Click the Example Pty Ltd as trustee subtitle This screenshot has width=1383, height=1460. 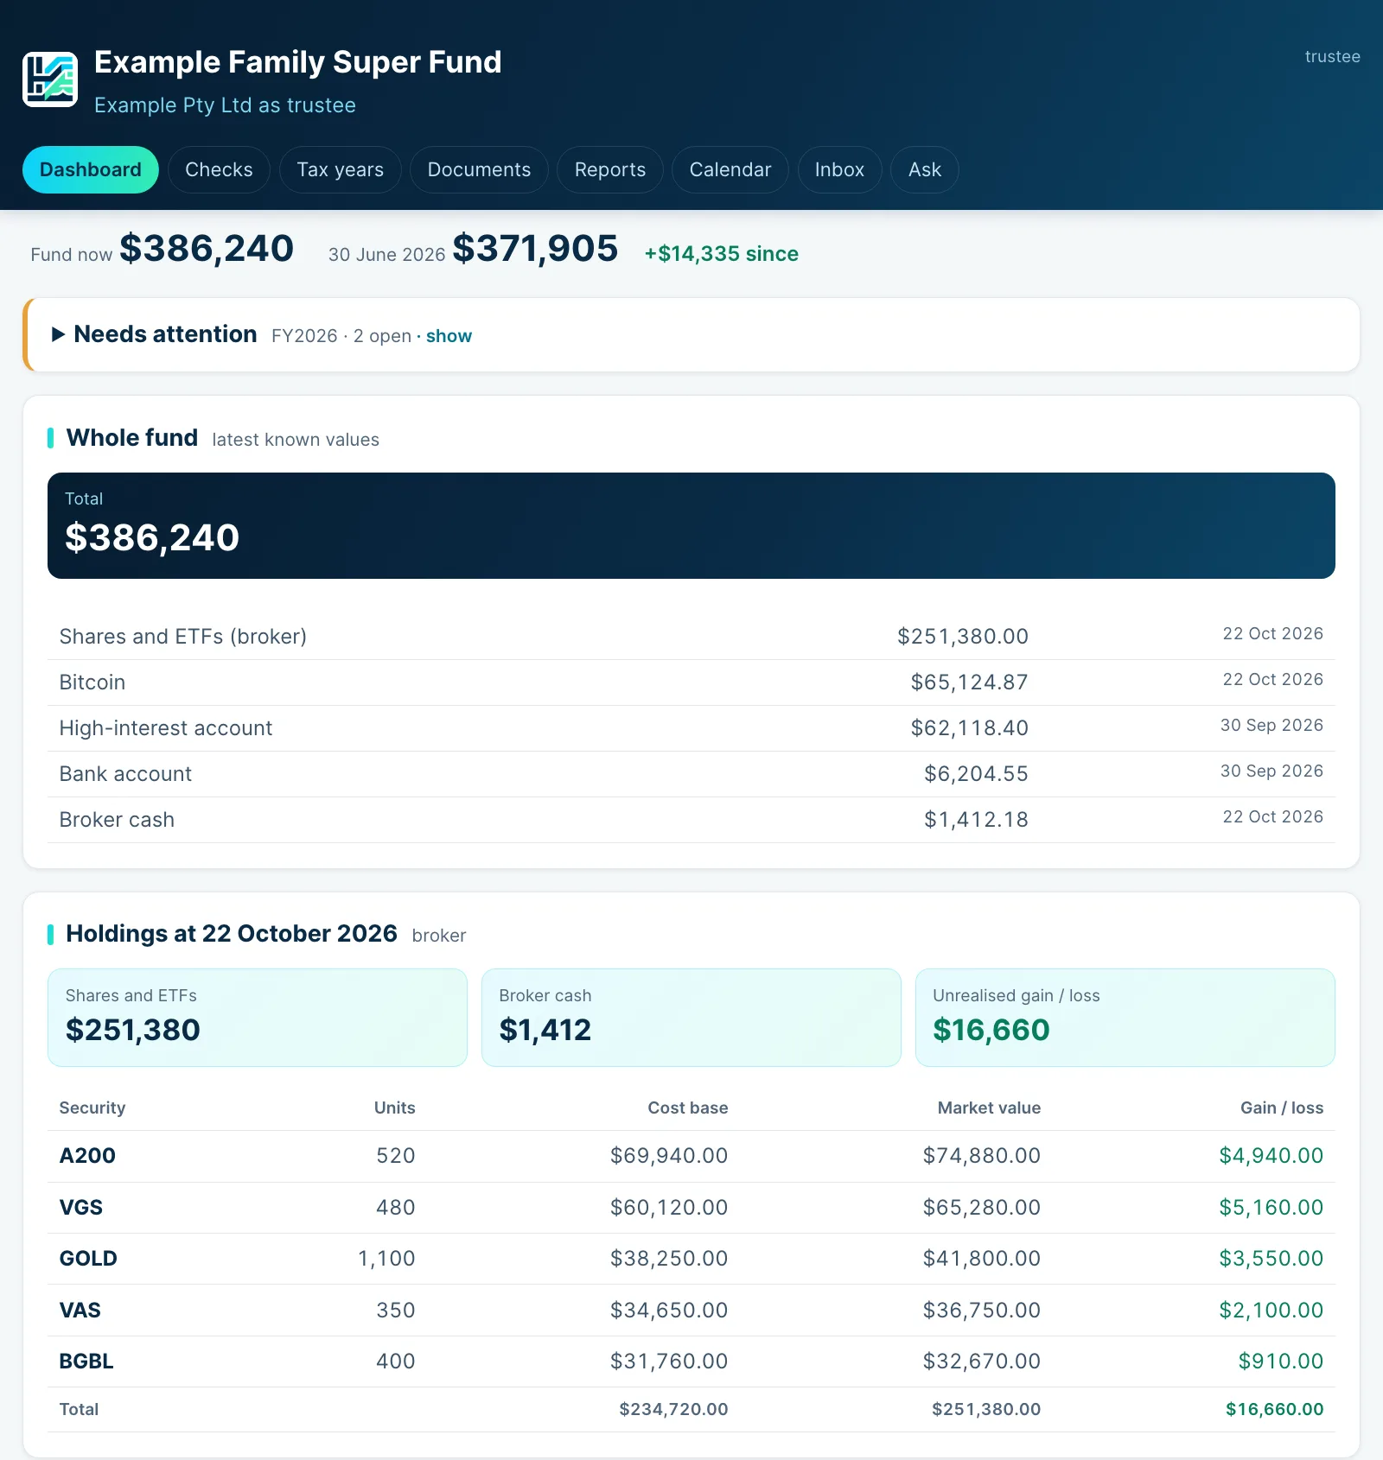pos(226,105)
